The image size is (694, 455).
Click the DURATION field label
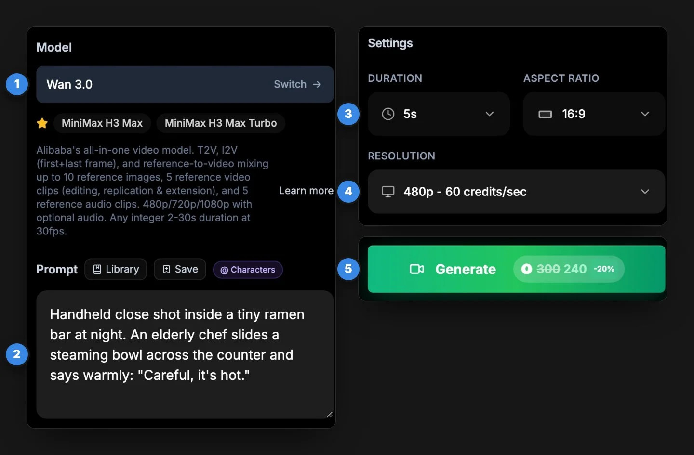(395, 78)
